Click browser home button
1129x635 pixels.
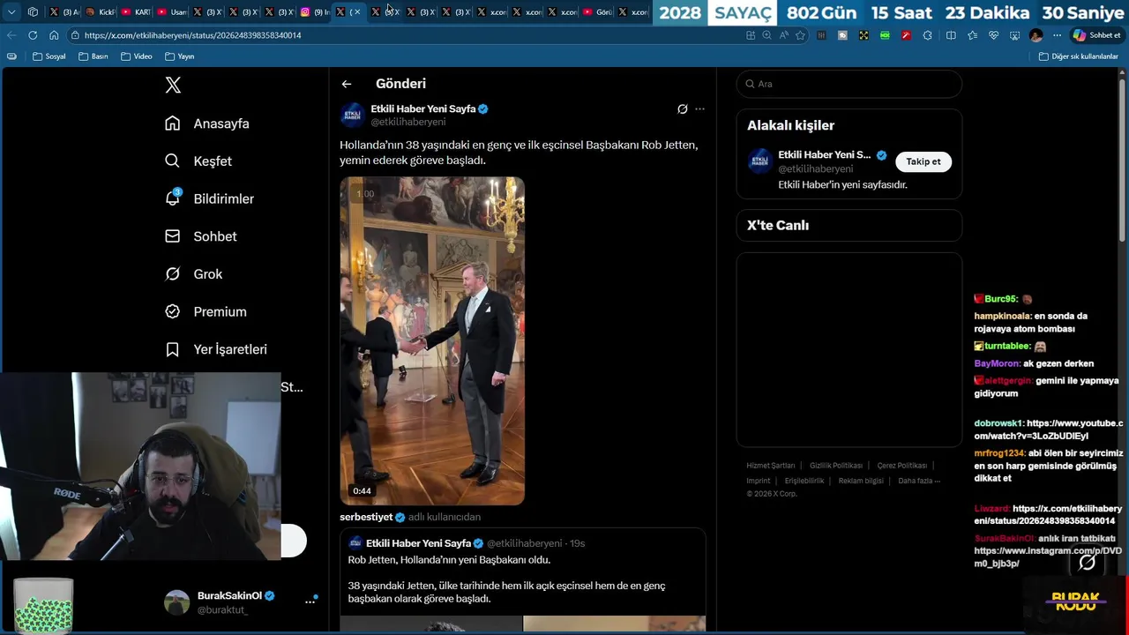tap(54, 35)
